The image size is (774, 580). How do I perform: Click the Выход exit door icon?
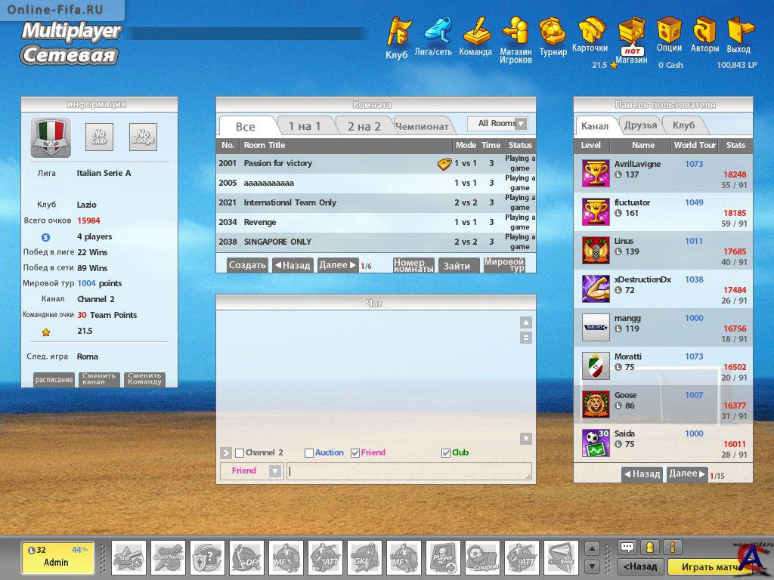click(739, 30)
